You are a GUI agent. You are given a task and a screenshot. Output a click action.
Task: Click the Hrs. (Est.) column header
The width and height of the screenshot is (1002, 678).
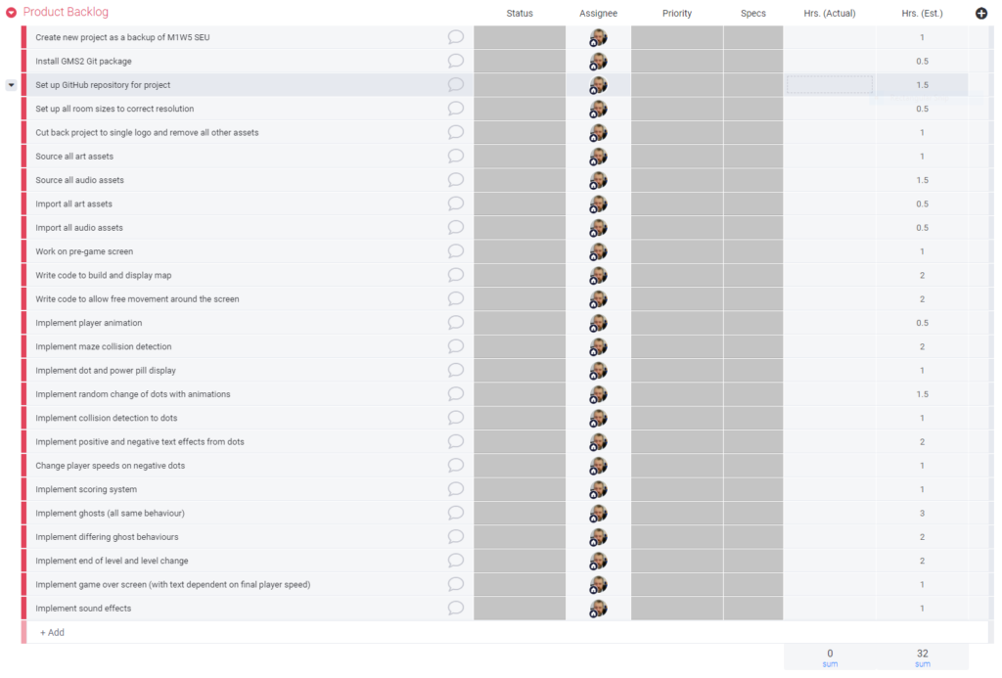(922, 14)
